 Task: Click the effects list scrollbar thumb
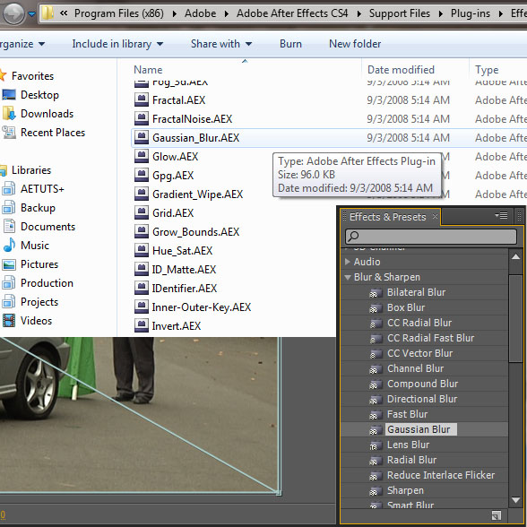[x=515, y=318]
